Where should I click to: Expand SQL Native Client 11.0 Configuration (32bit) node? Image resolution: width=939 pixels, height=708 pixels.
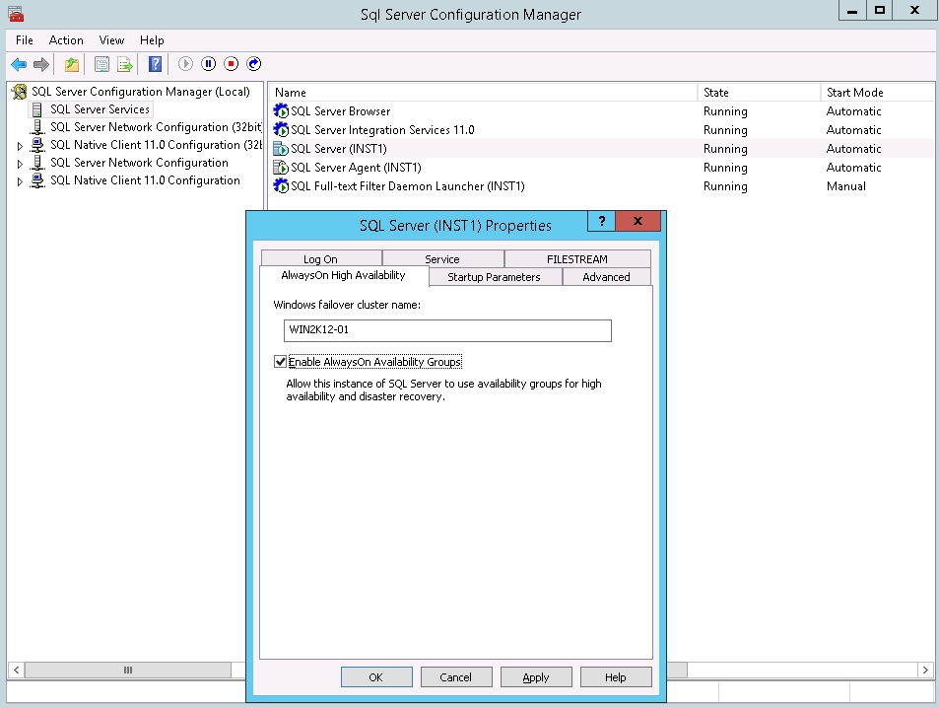20,146
